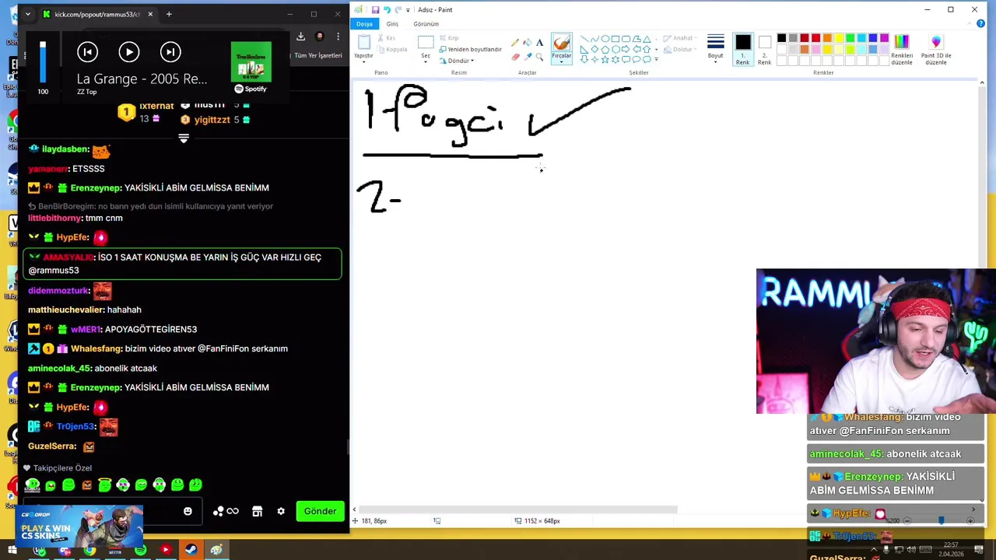Pick the blue color swatch in Paint

[872, 38]
